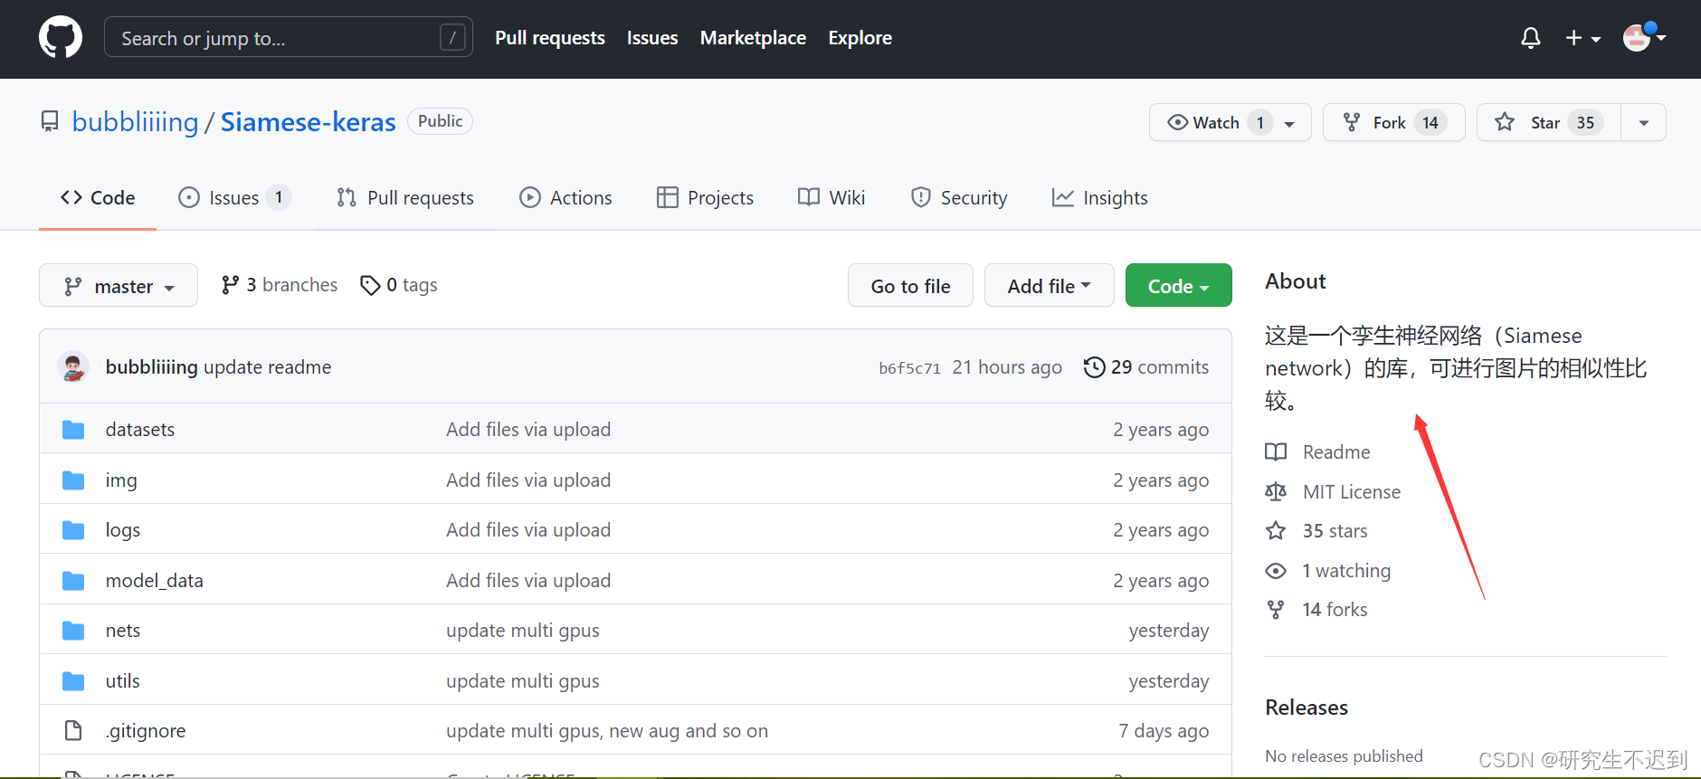Open datasets 'Add files via upload' commit
Screen dimensions: 1701x779
pyautogui.click(x=528, y=430)
